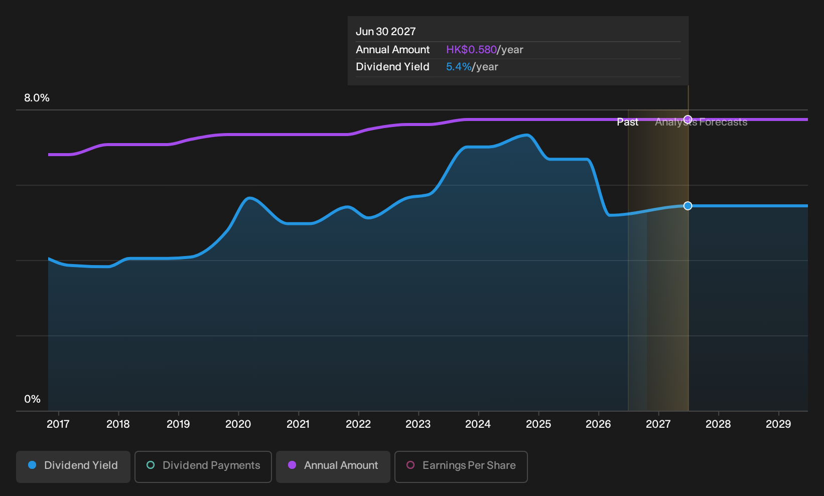Click the tooltip Annual Amount label
The image size is (824, 496).
(392, 50)
